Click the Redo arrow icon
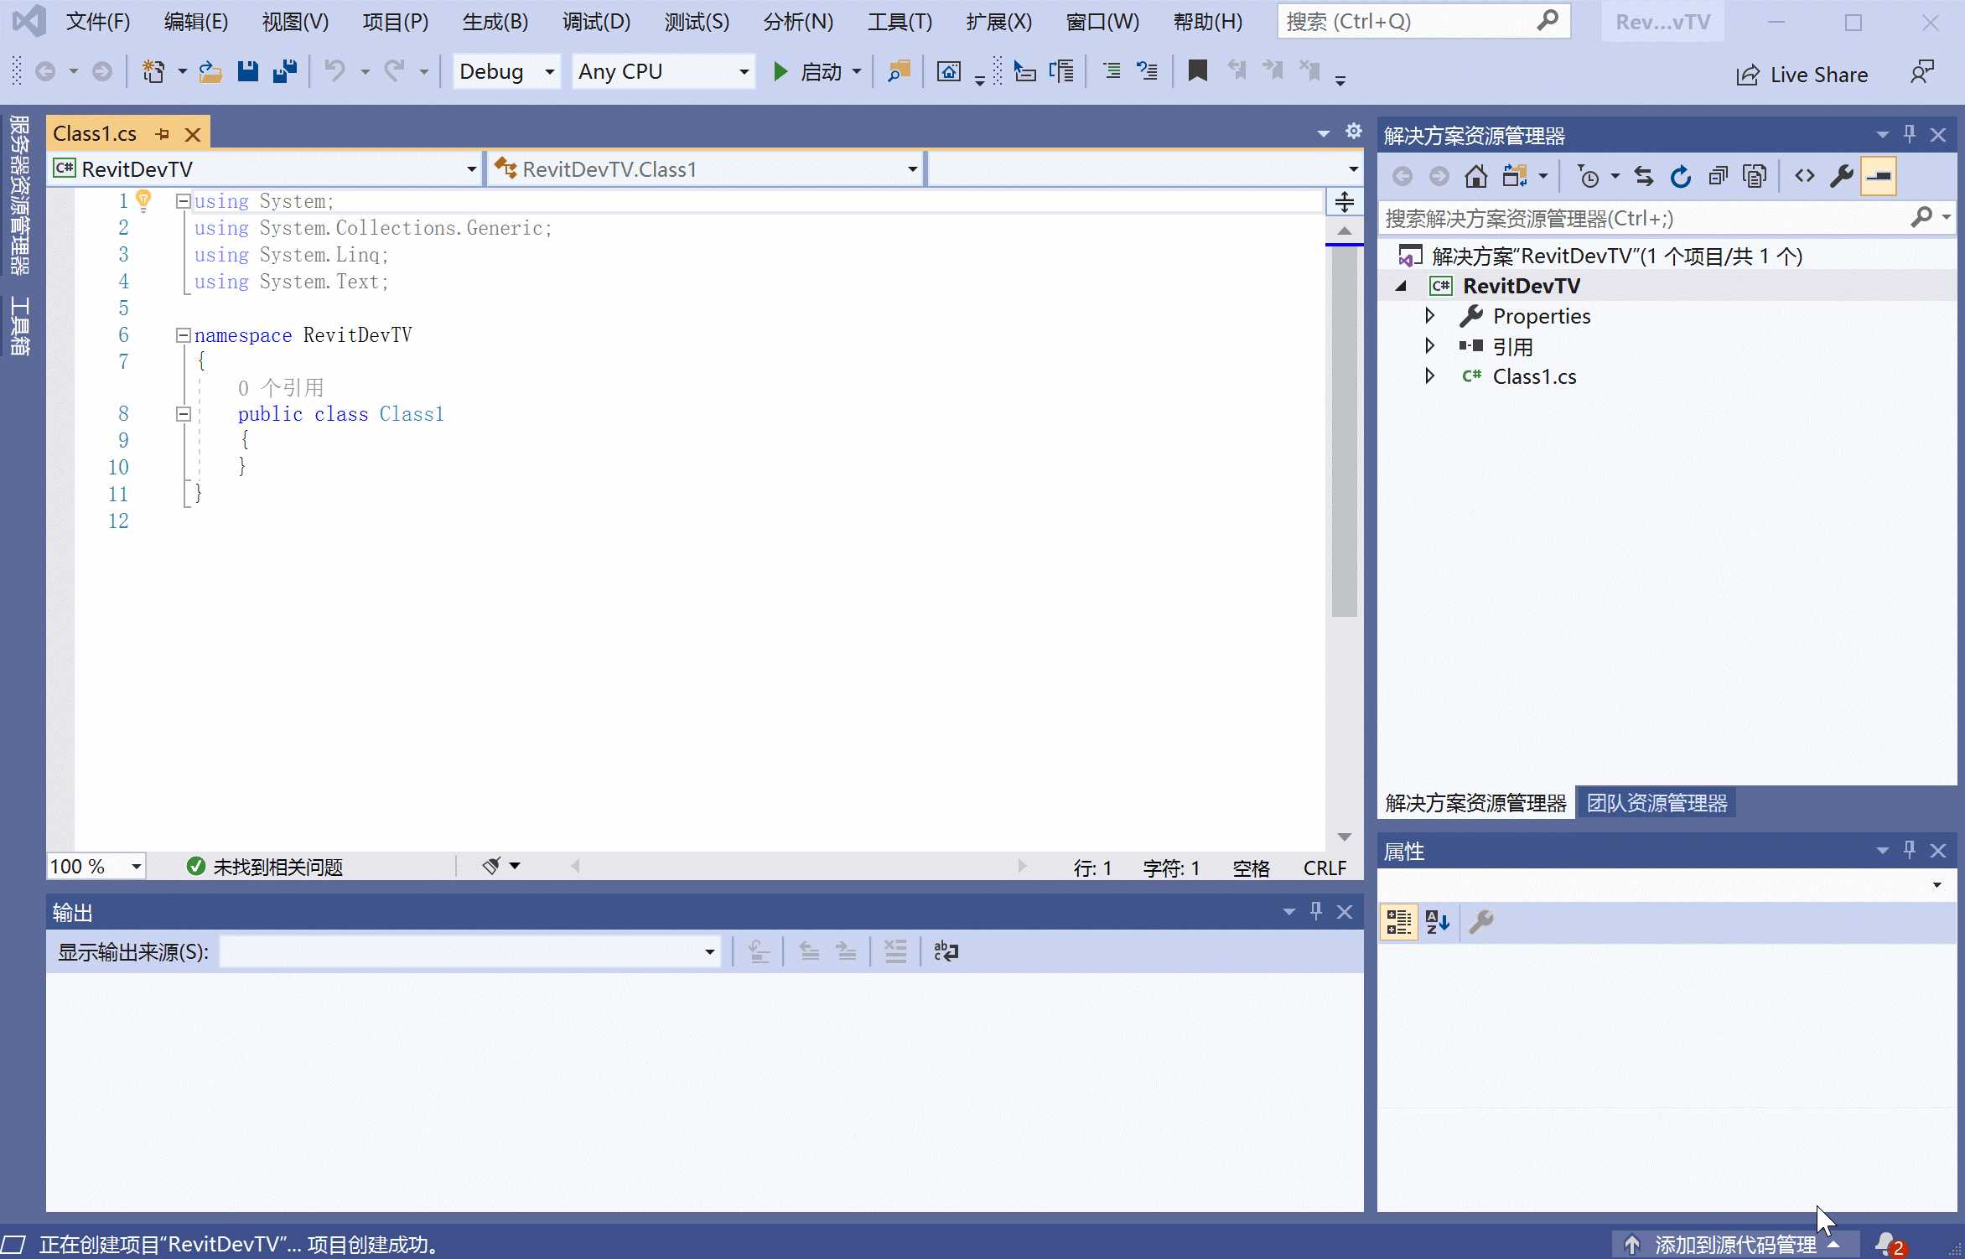Screen dimensions: 1965x1259 tap(394, 72)
